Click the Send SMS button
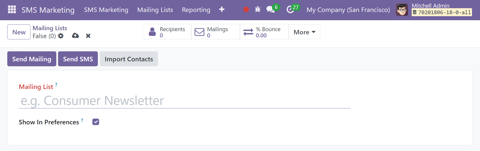The width and height of the screenshot is (480, 151). 78,59
